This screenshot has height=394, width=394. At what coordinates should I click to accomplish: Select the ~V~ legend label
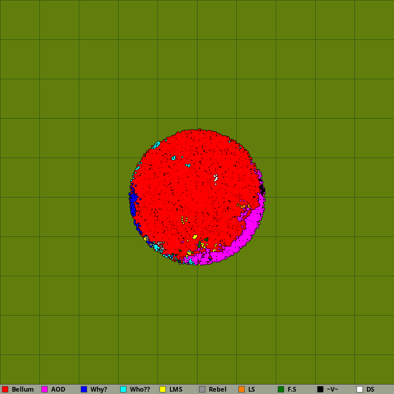[x=333, y=389]
